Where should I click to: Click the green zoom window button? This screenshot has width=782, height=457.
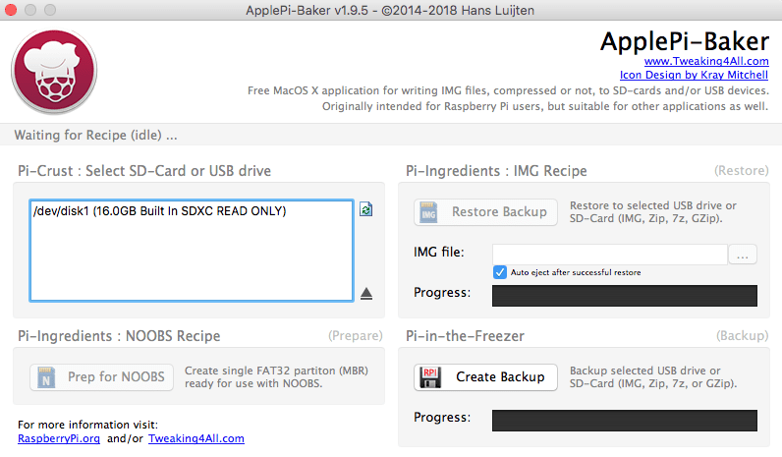click(x=49, y=9)
